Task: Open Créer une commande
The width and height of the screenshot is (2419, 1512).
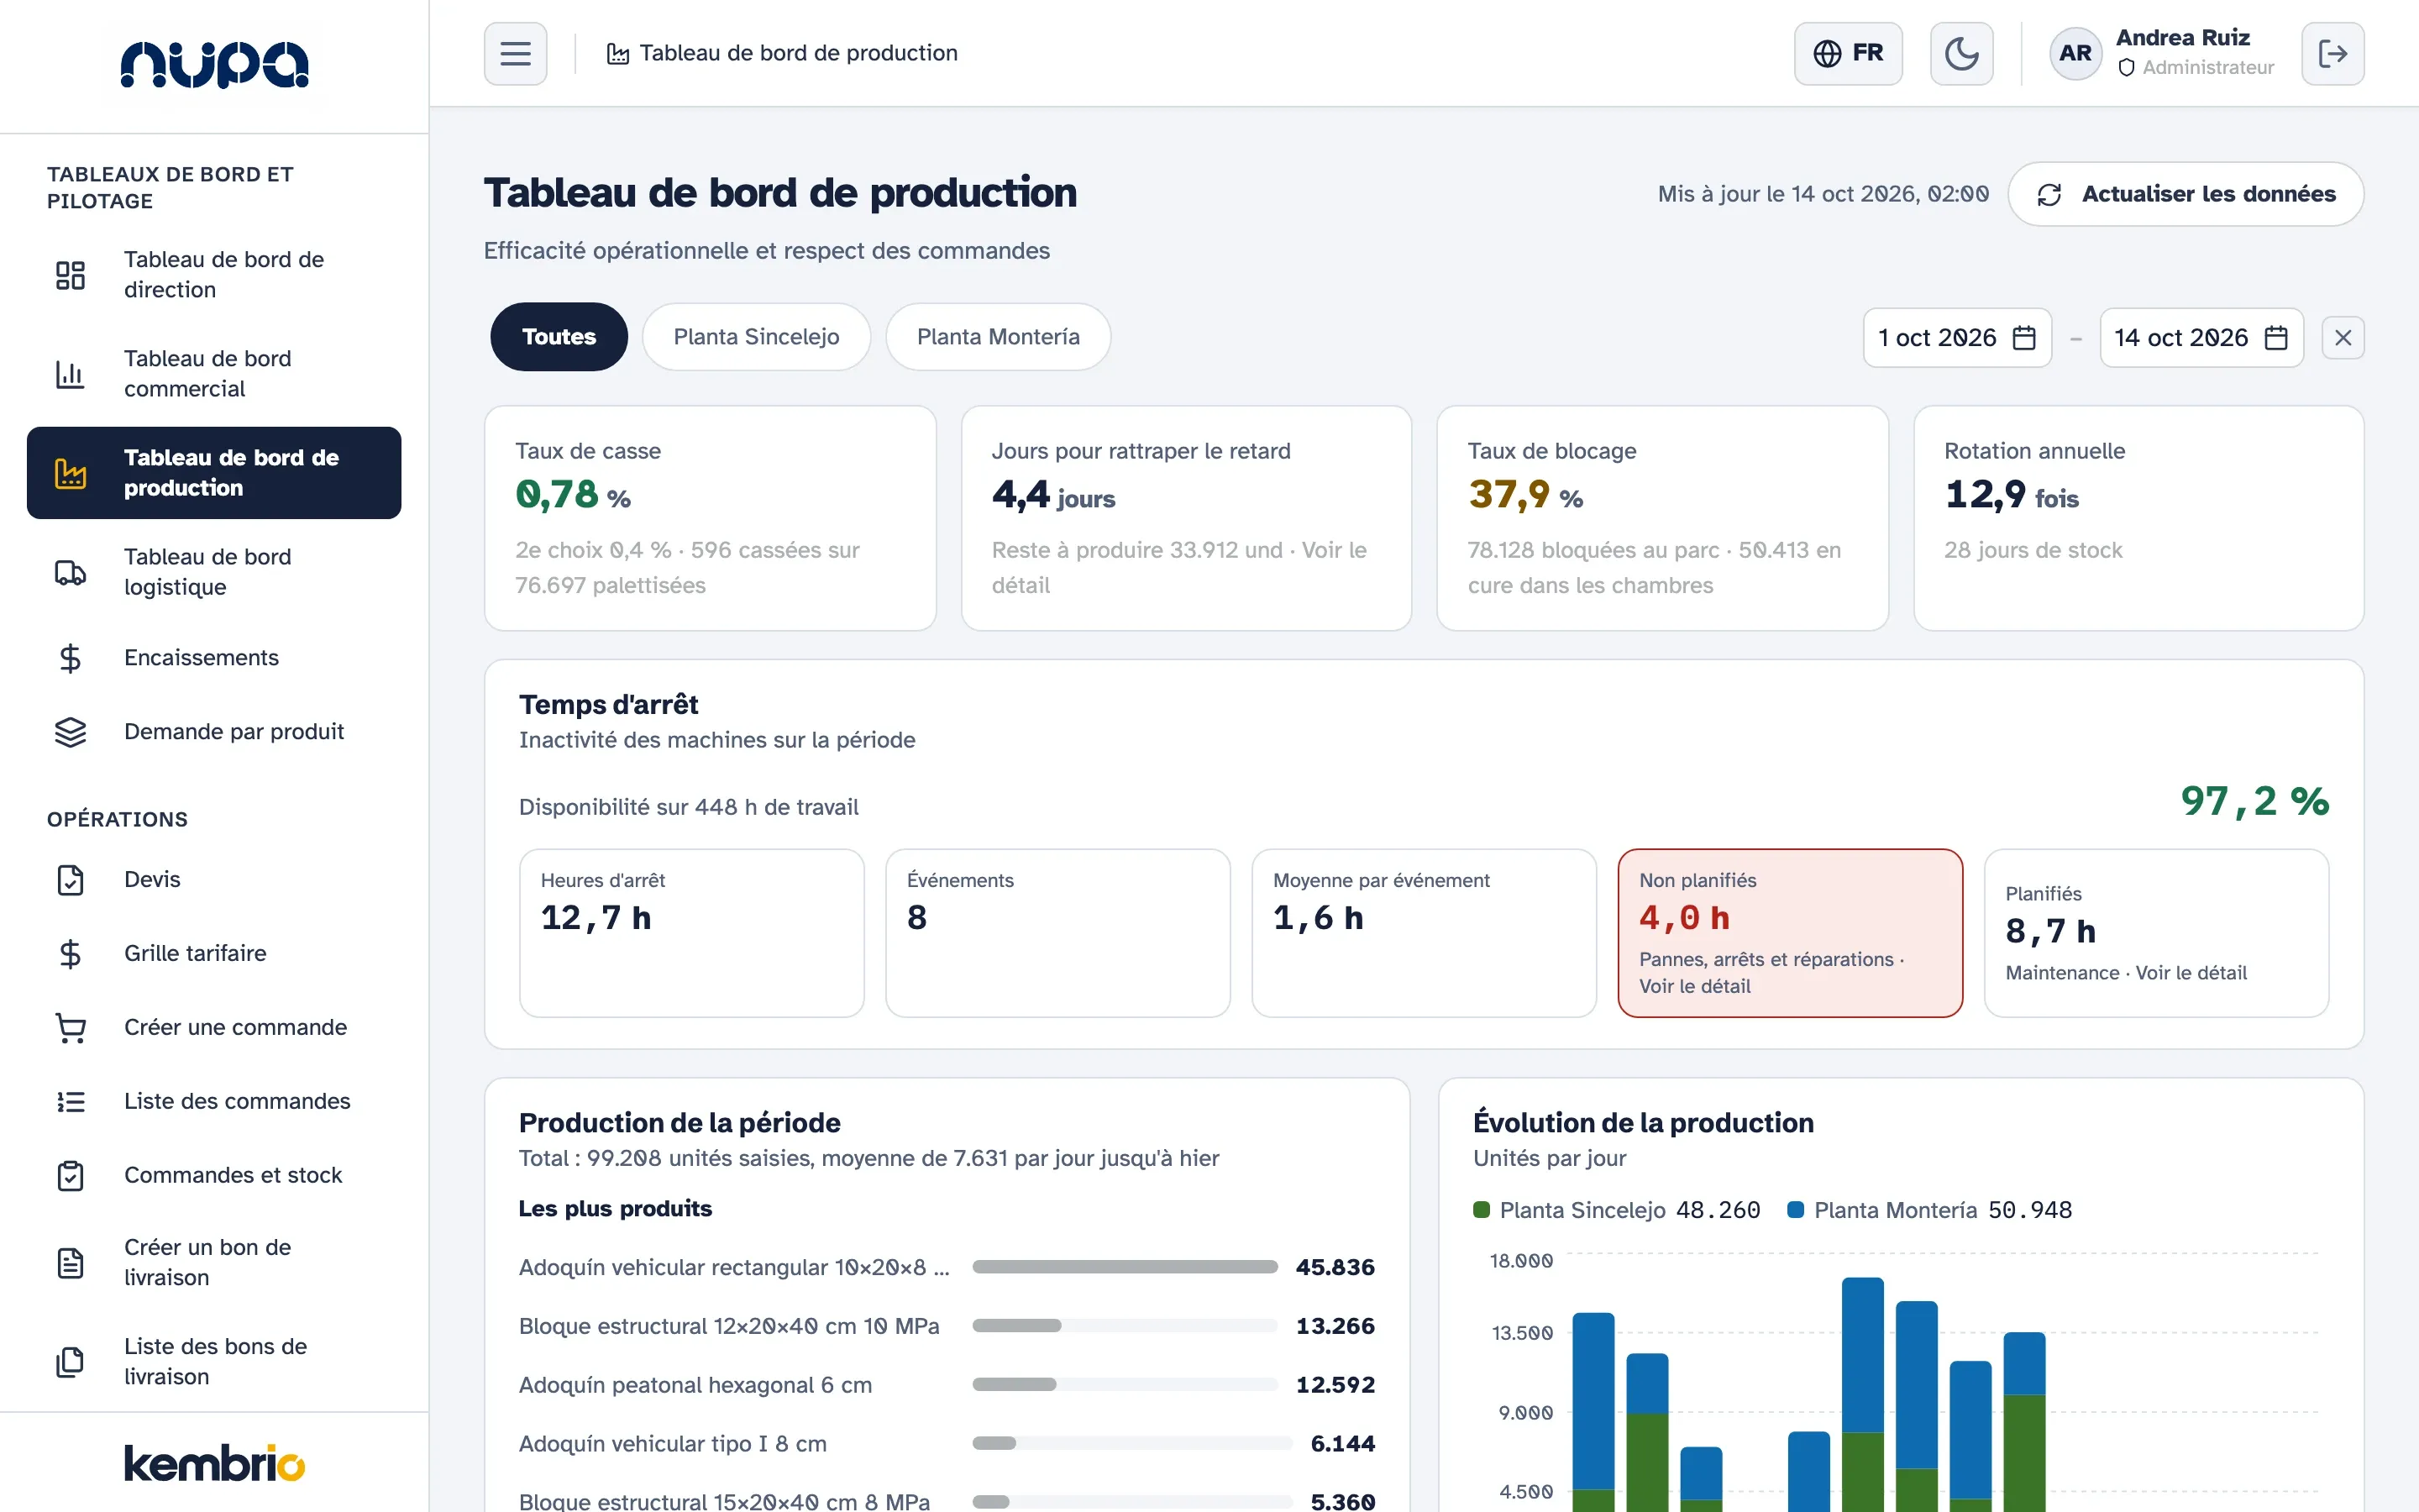Action: [x=214, y=1028]
